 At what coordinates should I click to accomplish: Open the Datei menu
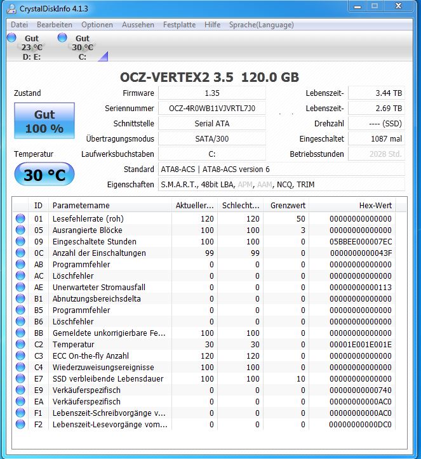point(19,25)
